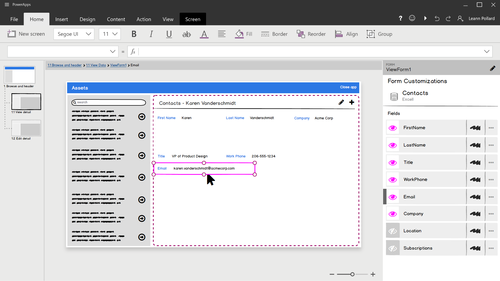Toggle strikethrough formatting
The height and width of the screenshot is (281, 500).
point(186,34)
